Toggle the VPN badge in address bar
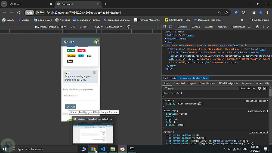Screen dimensions: 272x153 tap(29, 13)
